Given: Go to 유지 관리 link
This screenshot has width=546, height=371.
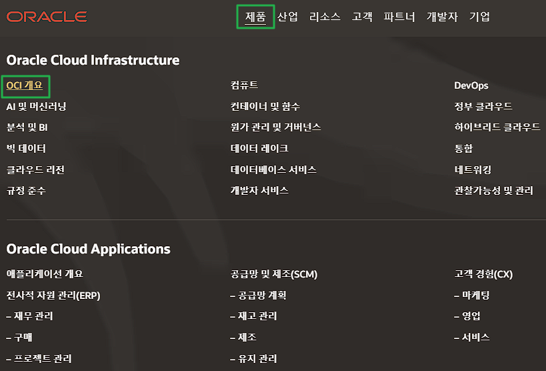Looking at the screenshot, I should (253, 358).
